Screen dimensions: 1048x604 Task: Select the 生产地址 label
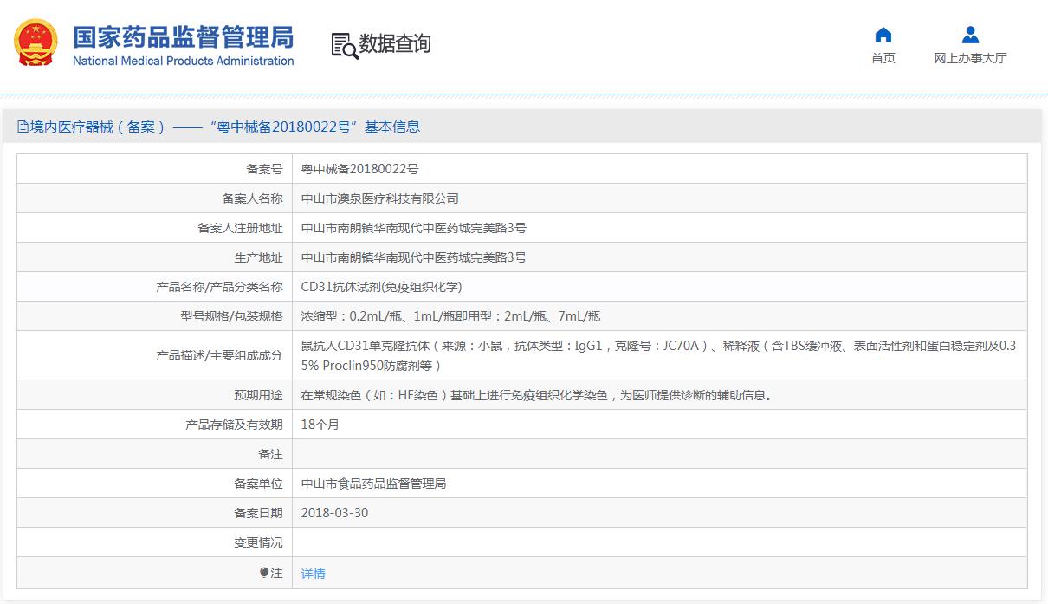click(259, 257)
